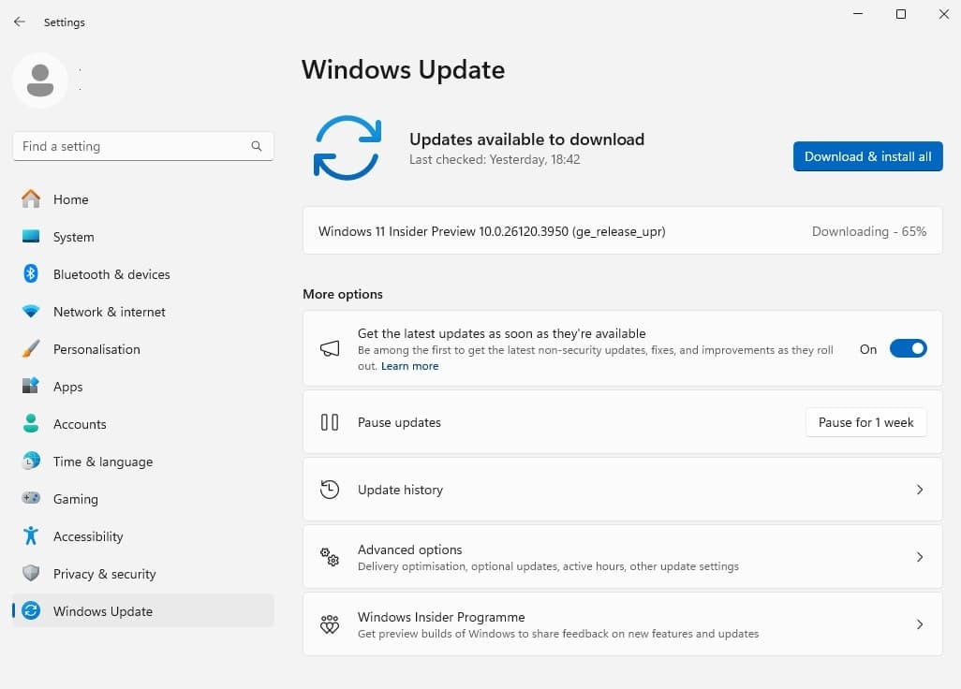Viewport: 961px width, 689px height.
Task: Click the Gaming controller icon
Action: [31, 499]
